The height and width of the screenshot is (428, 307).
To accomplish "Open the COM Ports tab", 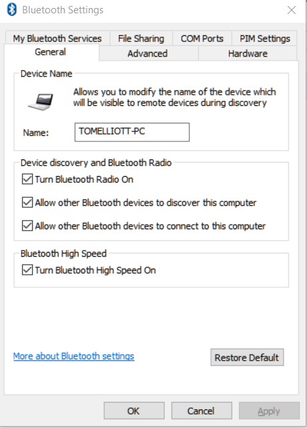I will [202, 39].
